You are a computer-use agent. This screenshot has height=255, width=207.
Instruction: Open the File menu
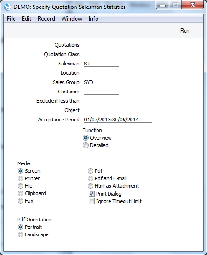11,19
